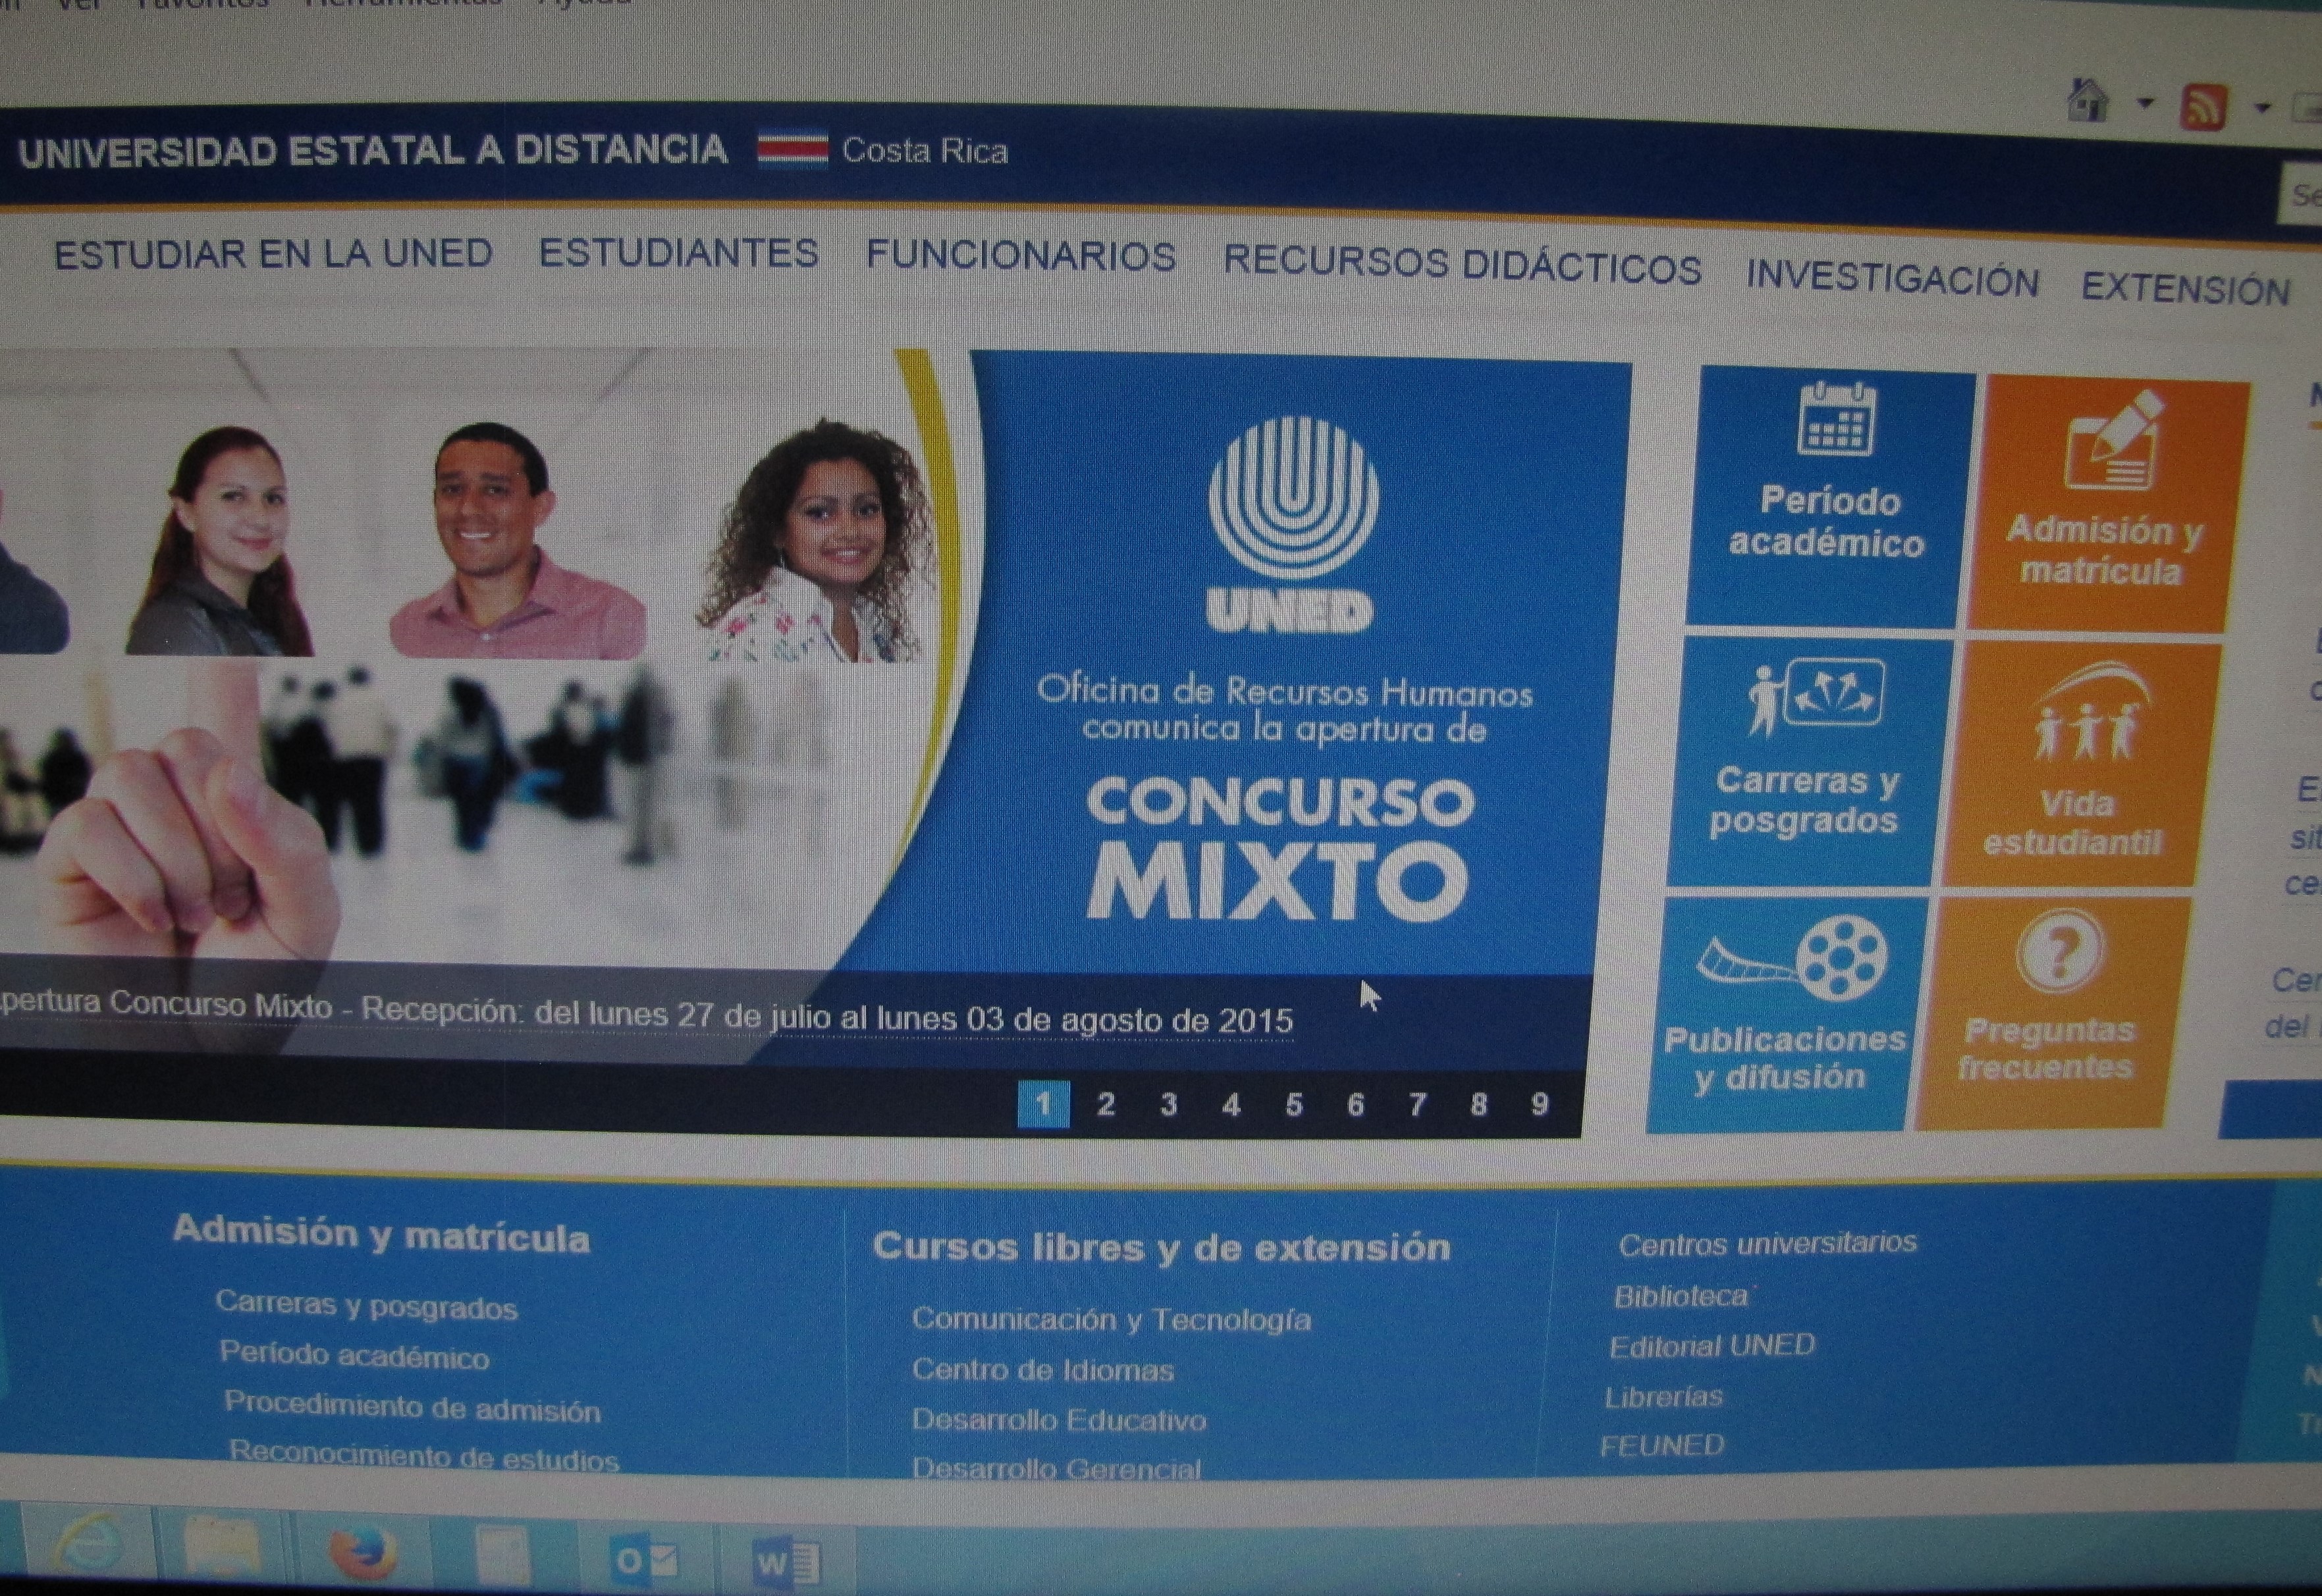The height and width of the screenshot is (1596, 2322).
Task: Open the Editorial UNED link
Action: 1711,1346
